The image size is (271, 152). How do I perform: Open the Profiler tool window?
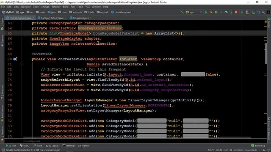pos(84,146)
